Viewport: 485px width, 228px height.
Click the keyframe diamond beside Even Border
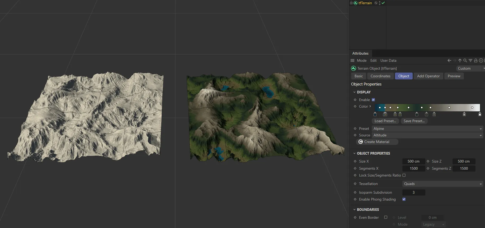pos(355,217)
